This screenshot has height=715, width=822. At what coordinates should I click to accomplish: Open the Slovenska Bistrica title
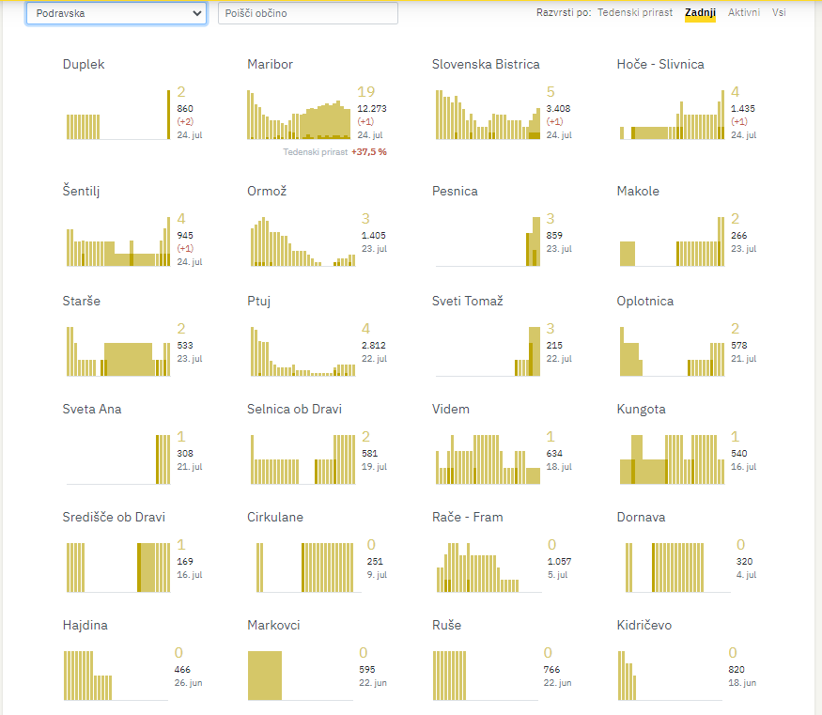[486, 65]
